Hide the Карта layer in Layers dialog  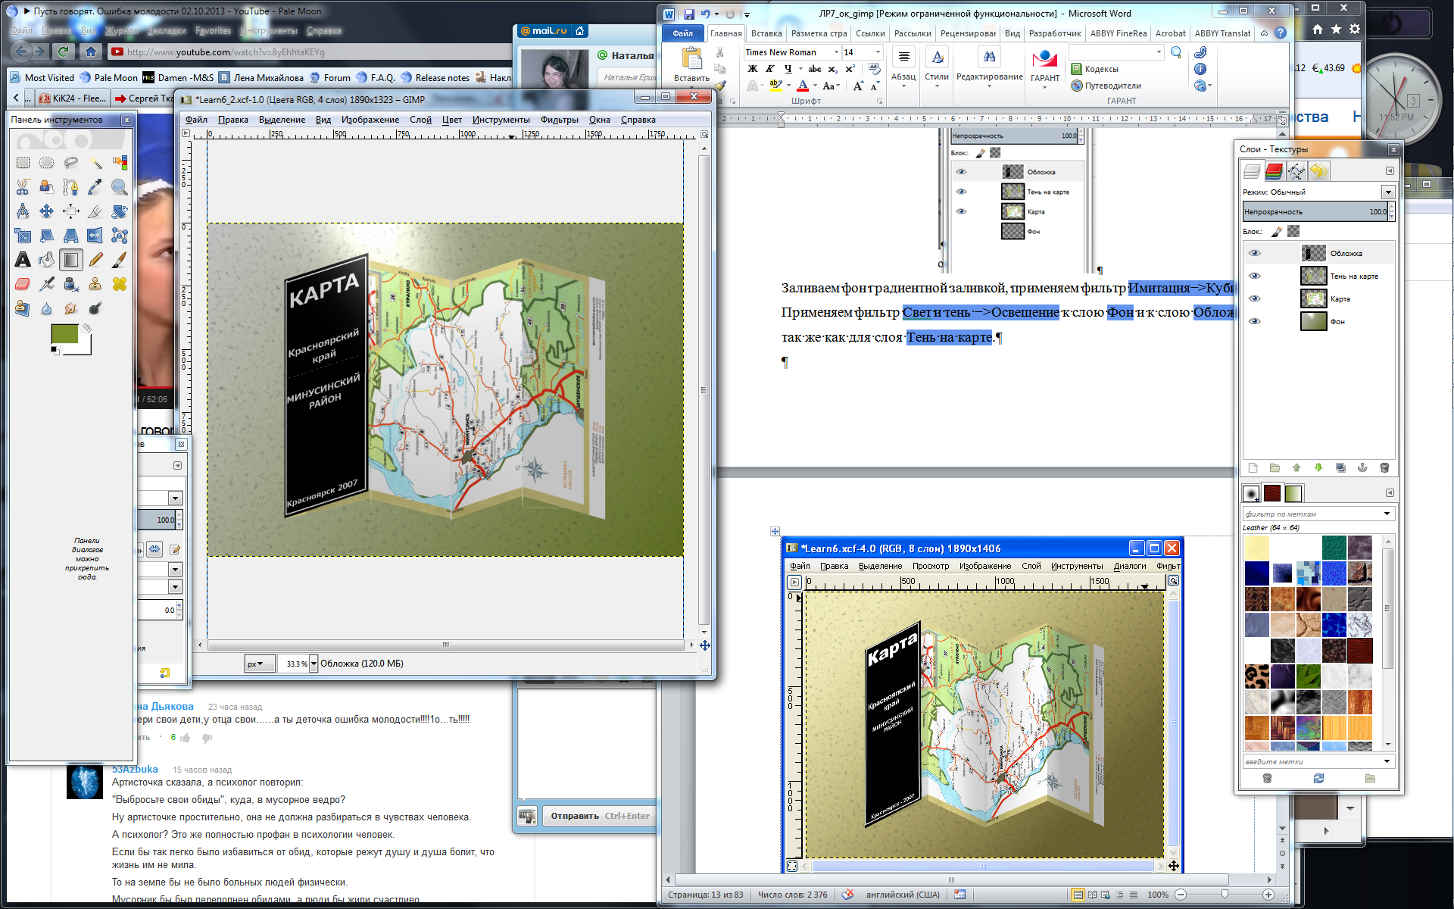click(x=1255, y=299)
